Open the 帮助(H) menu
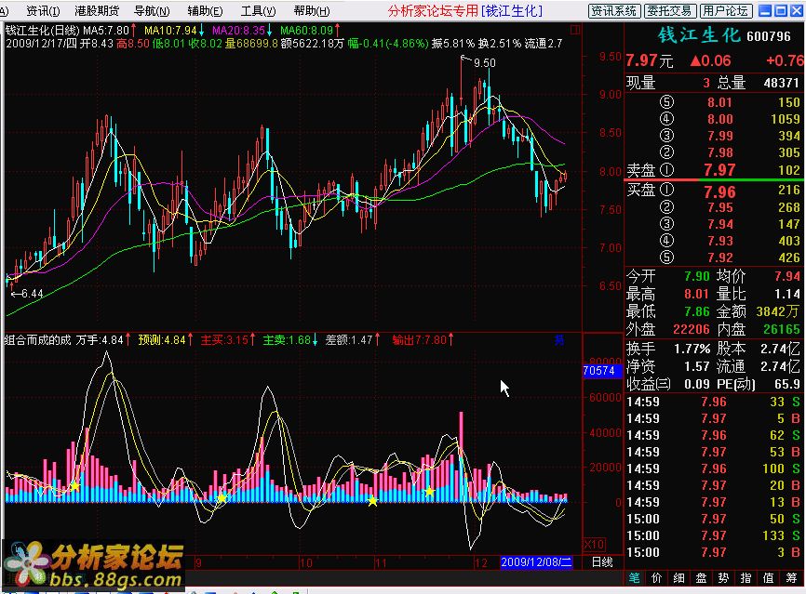The width and height of the screenshot is (806, 594). 312,11
